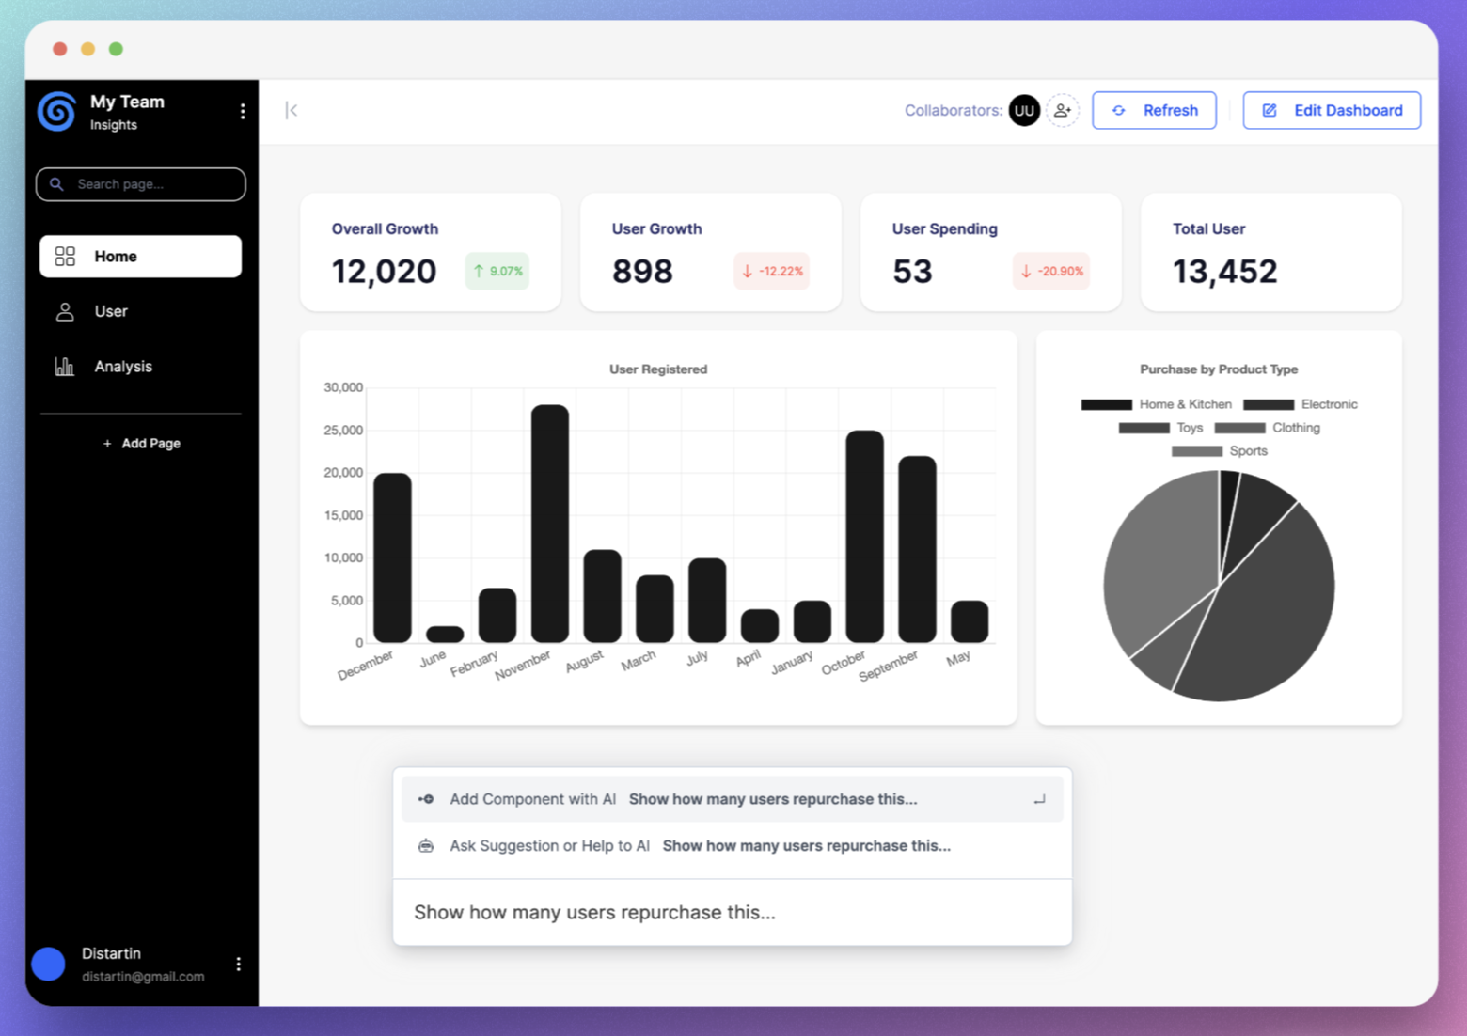The image size is (1467, 1036).
Task: Click the My Team spiral logo icon
Action: pyautogui.click(x=55, y=111)
